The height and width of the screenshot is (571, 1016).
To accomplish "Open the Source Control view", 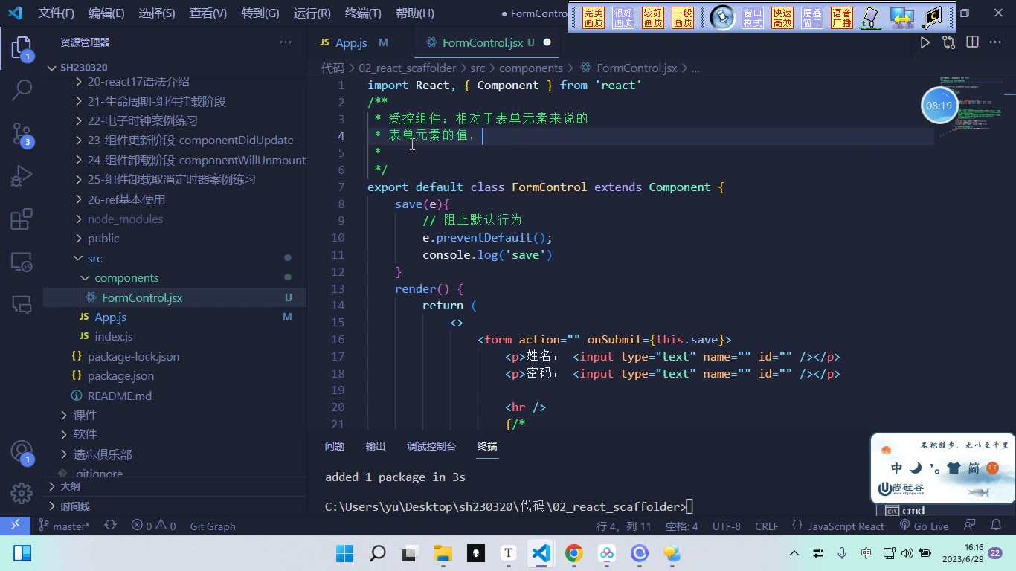I will pos(22,135).
